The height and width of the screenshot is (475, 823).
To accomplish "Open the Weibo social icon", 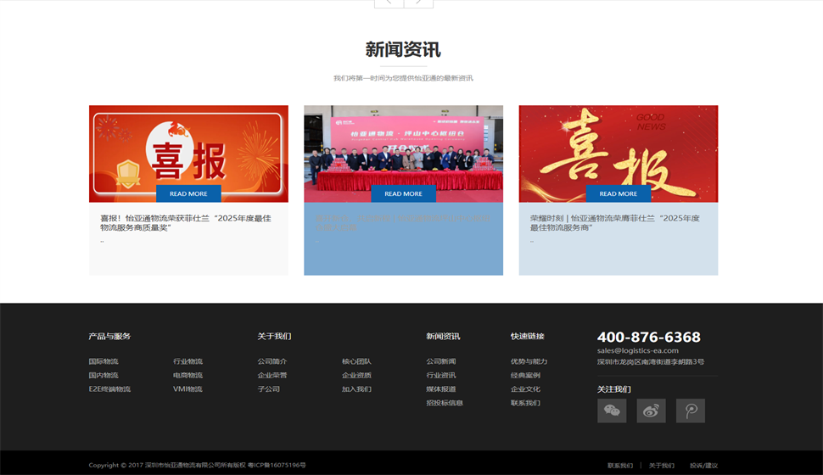I will click(x=651, y=411).
